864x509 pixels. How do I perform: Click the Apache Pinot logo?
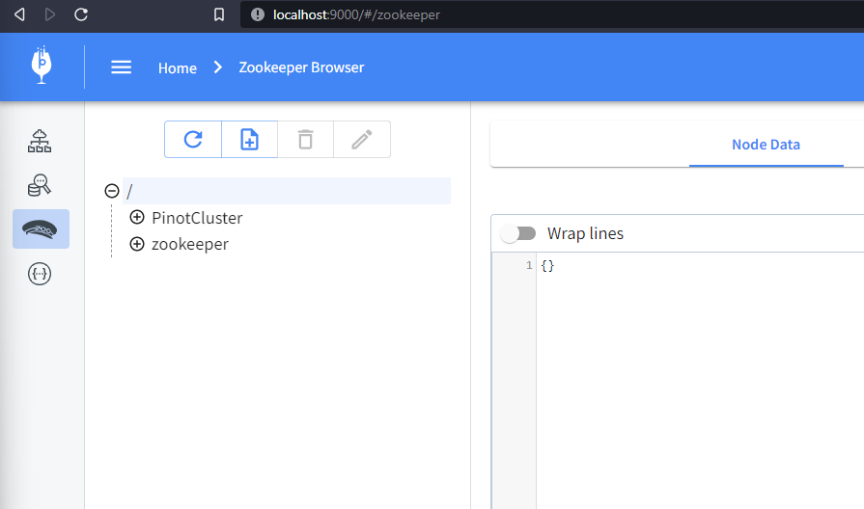(x=42, y=65)
